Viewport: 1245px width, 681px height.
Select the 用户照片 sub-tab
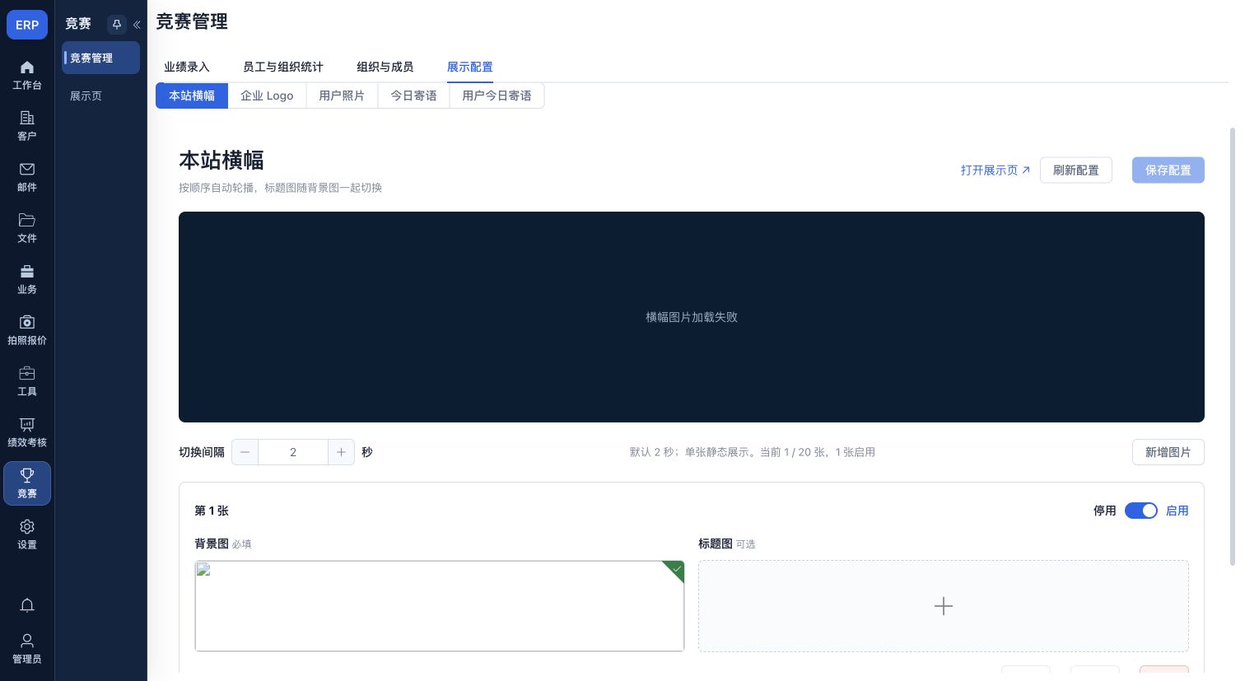tap(342, 96)
